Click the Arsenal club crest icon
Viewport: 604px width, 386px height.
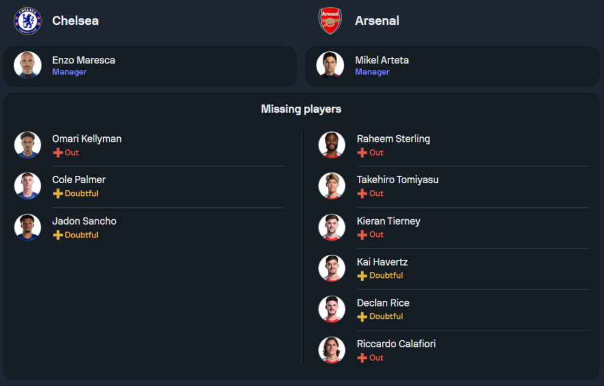[330, 21]
